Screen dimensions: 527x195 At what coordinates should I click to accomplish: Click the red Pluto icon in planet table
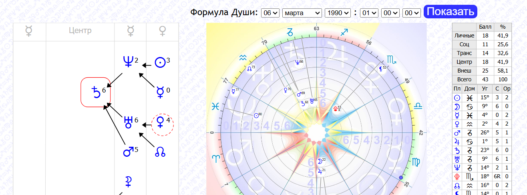tap(457, 177)
